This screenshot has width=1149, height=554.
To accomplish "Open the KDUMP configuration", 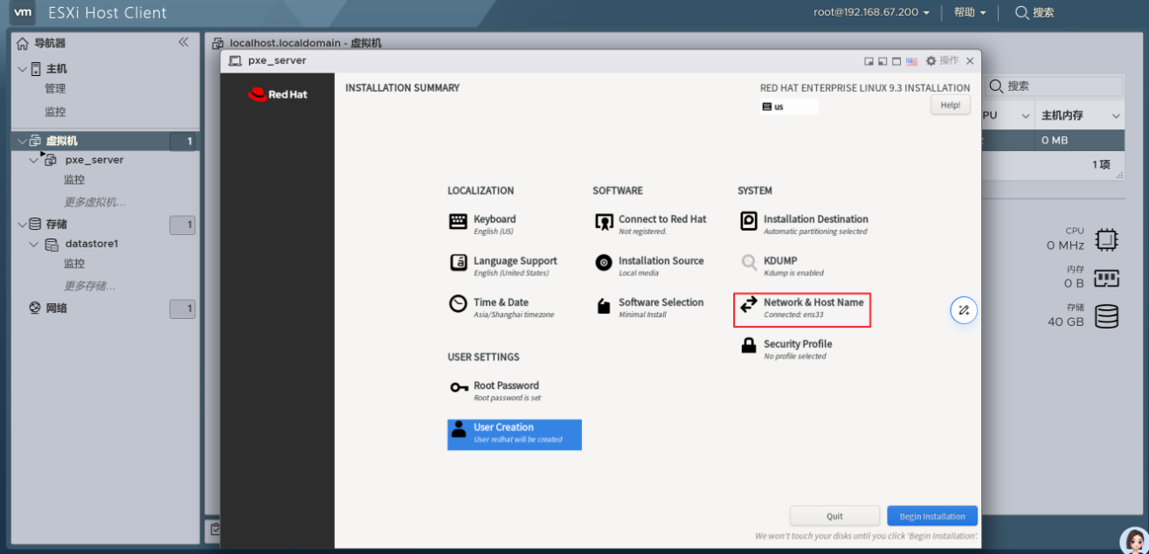I will pyautogui.click(x=782, y=266).
